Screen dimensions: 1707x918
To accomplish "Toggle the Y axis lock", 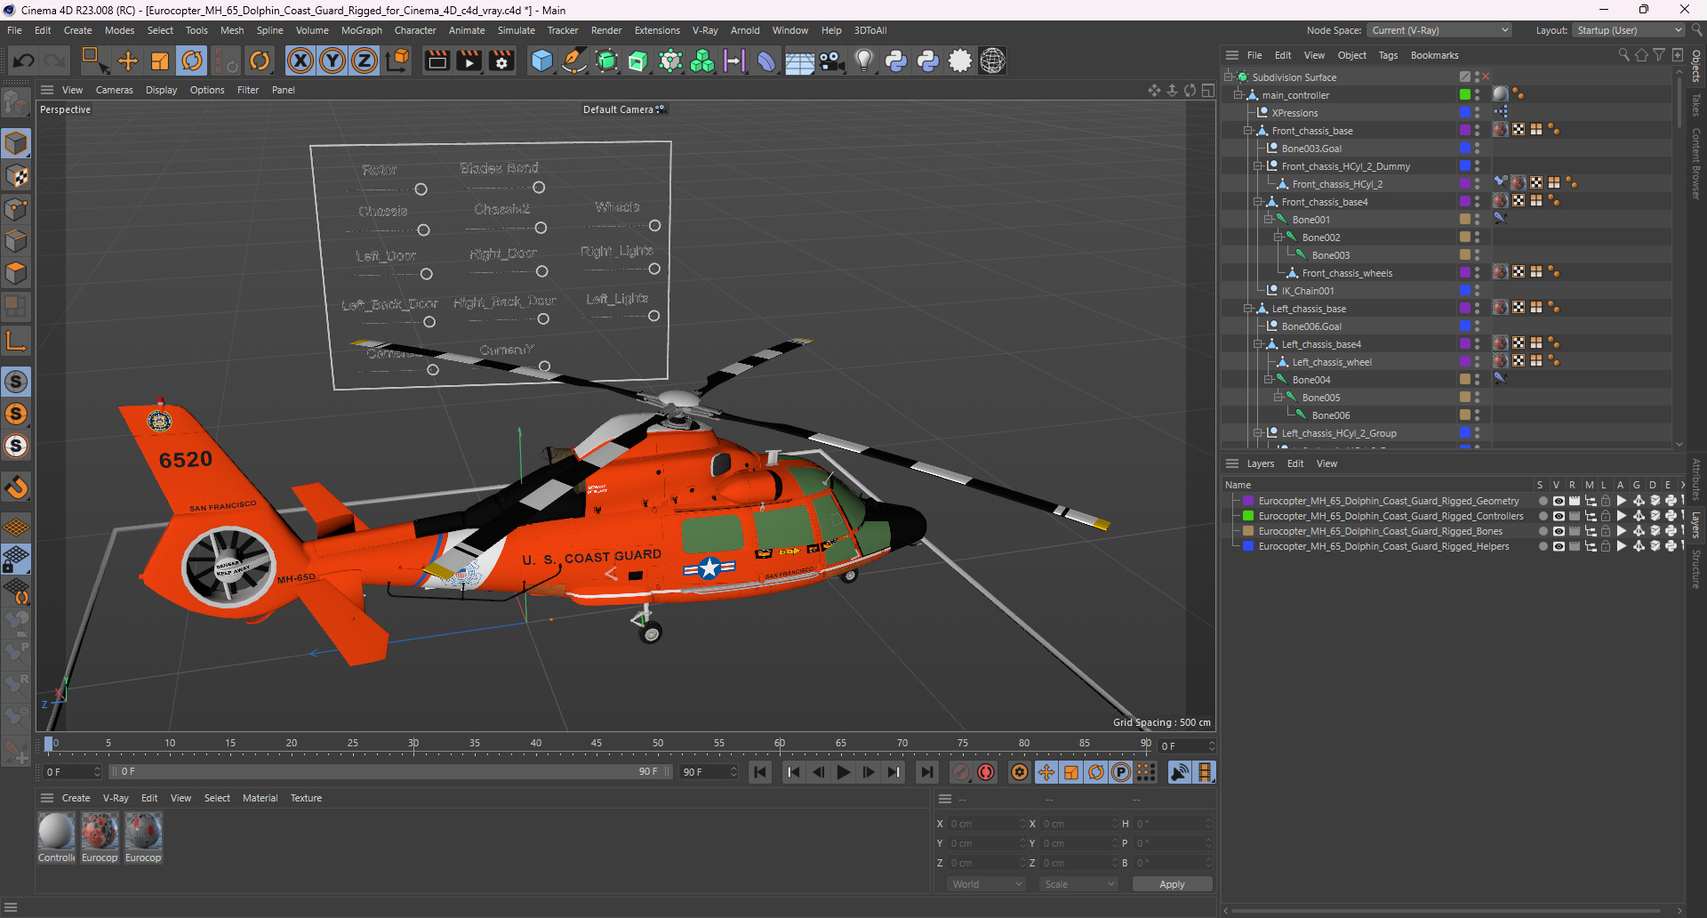I will (x=333, y=60).
